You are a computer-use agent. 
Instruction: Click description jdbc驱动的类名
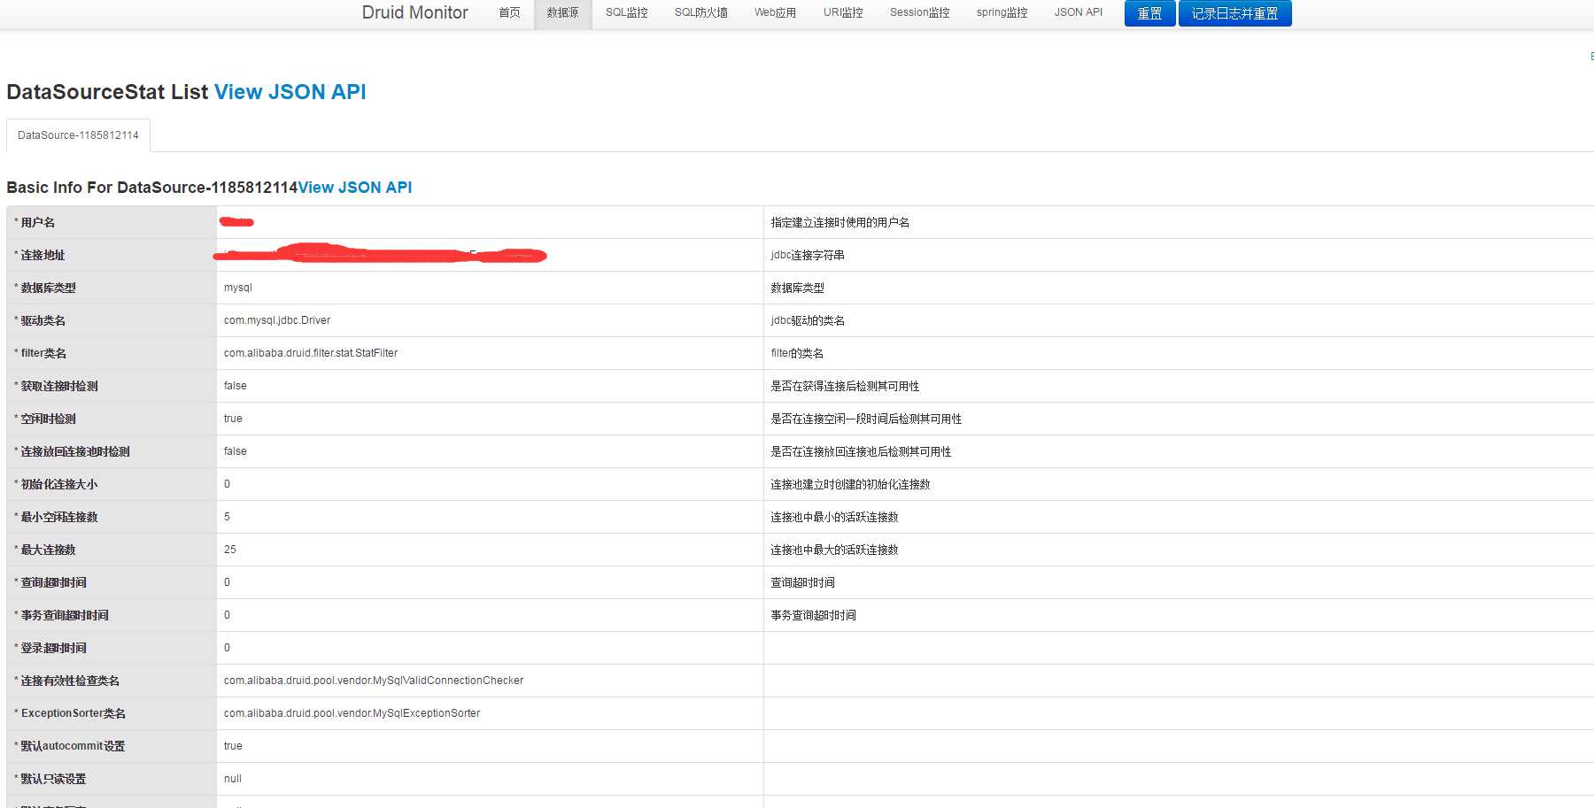(x=808, y=320)
